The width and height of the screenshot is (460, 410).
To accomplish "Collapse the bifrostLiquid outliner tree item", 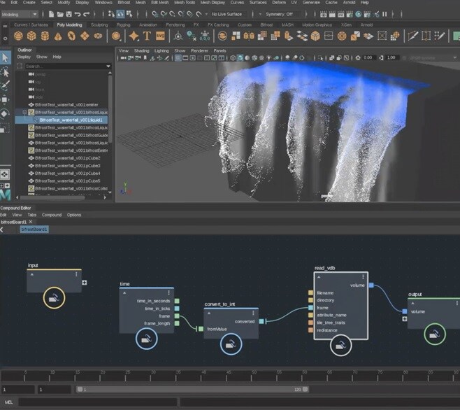I will (24, 112).
